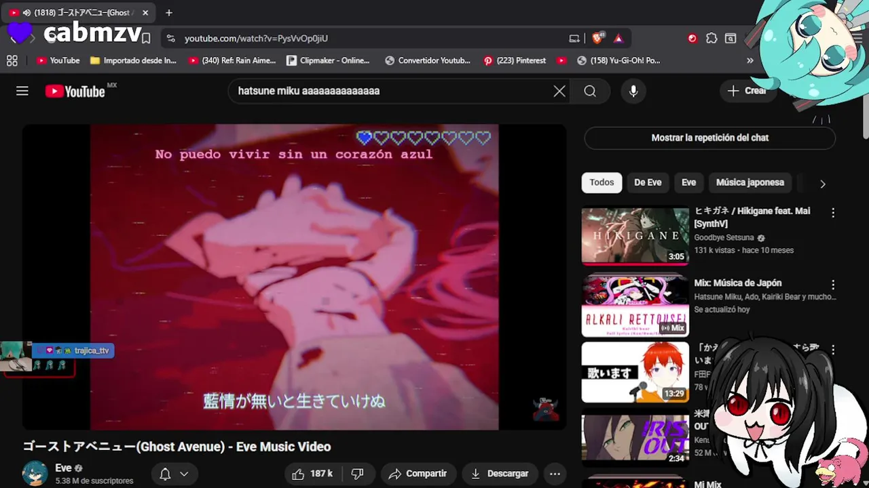Click the 'trajica_ttv' chat badge overlay

point(73,350)
